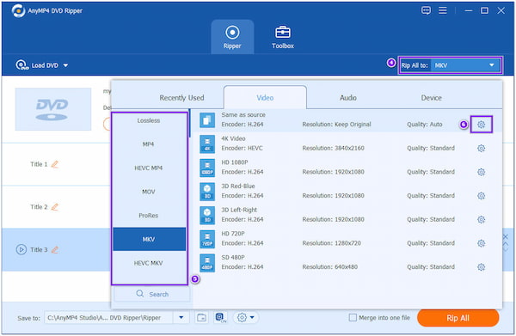
Task: Click the HD 720P preset icon
Action: point(207,239)
